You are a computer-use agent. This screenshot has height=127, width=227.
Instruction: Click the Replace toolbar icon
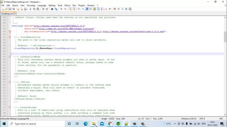56,9
